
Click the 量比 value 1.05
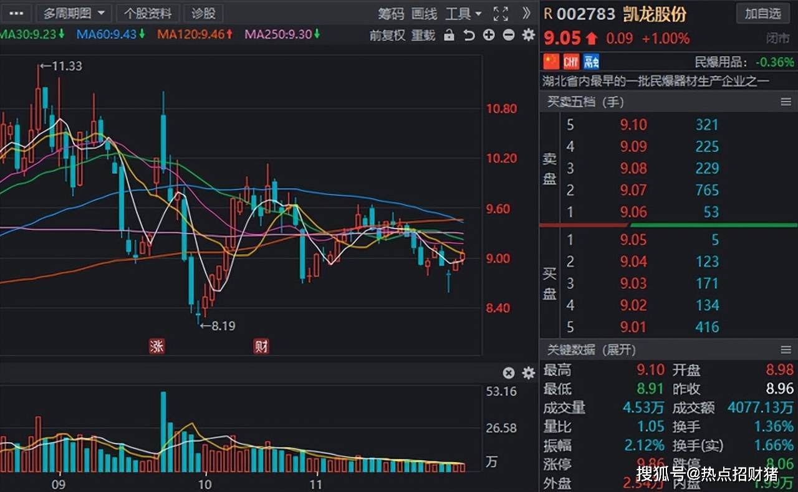coord(651,427)
